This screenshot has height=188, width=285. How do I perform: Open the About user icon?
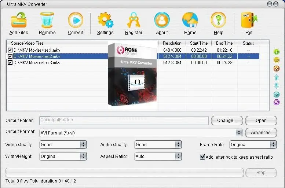click(x=162, y=20)
